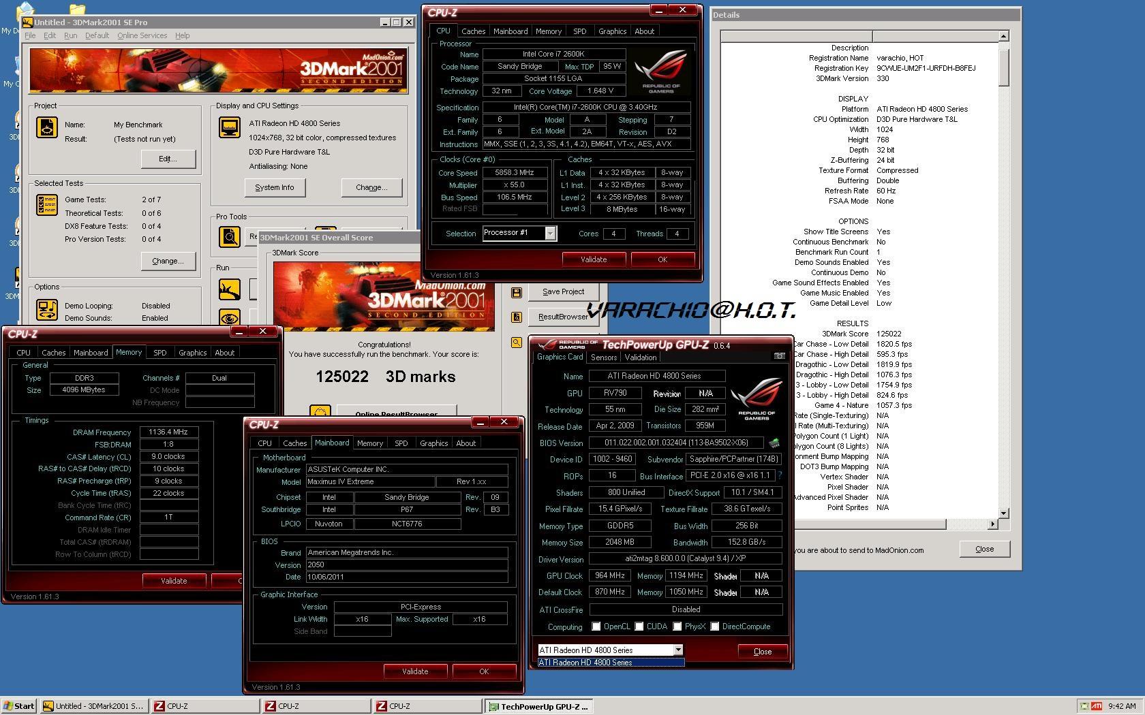Screen dimensions: 1145x715
Task: Switch to Validation tab in GPU-Z
Action: (641, 357)
